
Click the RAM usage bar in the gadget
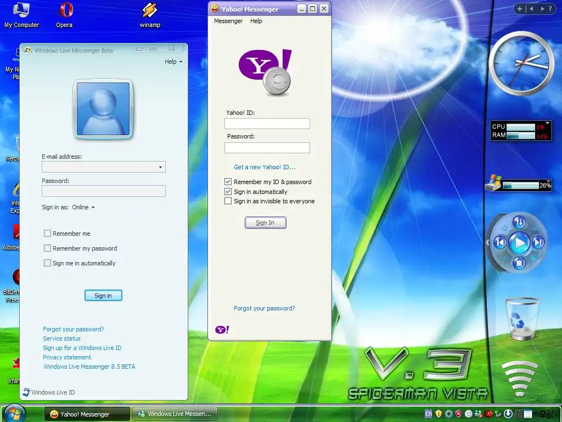521,135
